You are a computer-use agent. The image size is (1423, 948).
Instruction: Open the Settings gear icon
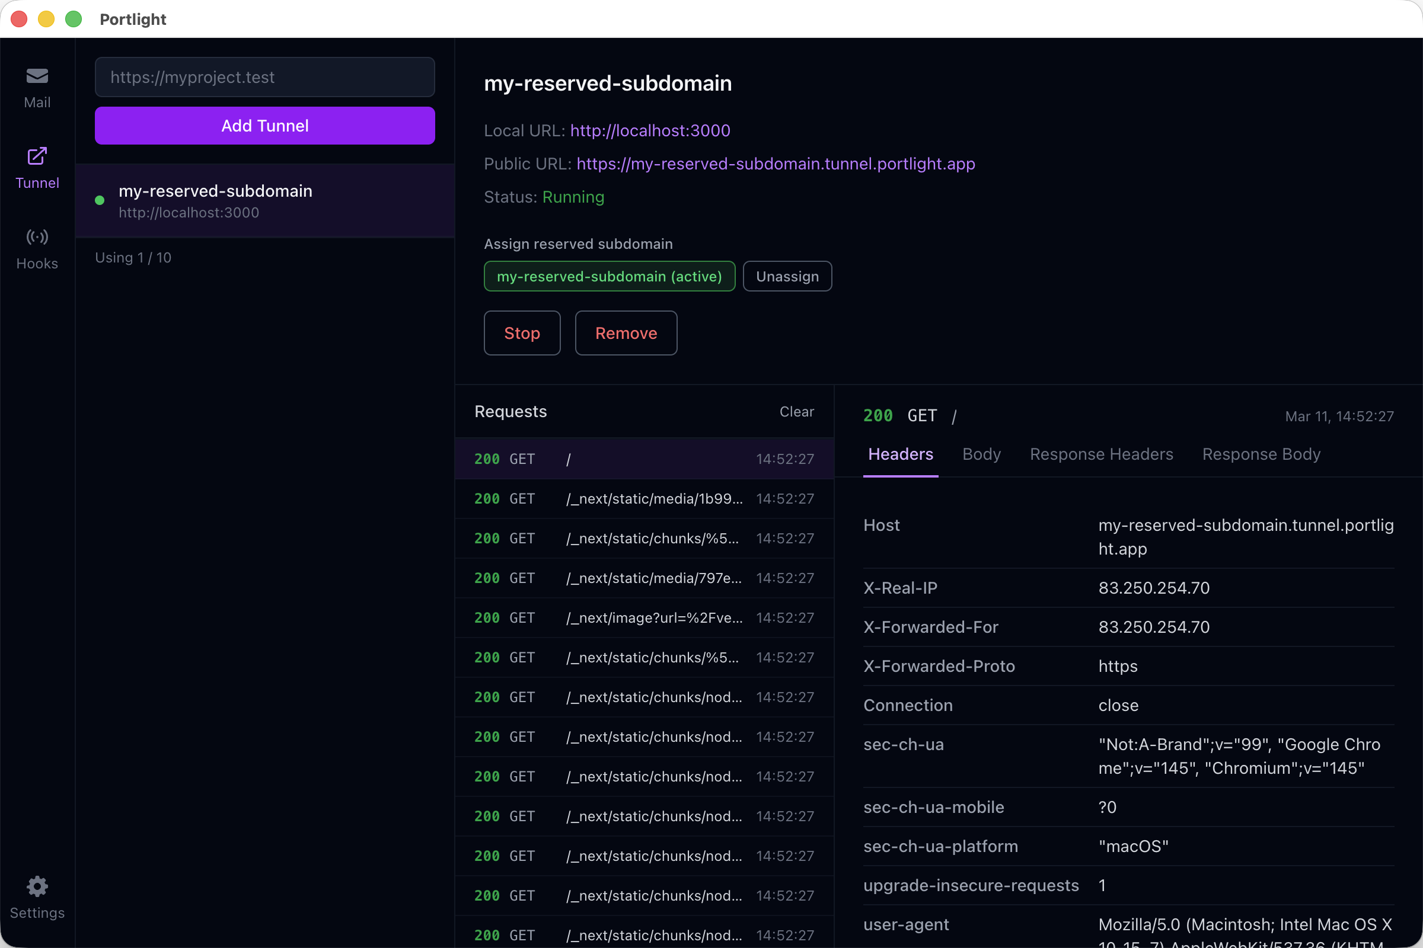coord(37,886)
